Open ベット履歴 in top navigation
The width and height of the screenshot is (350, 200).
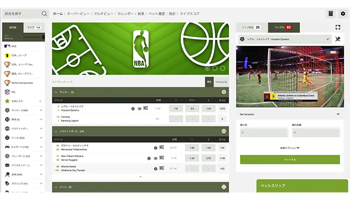coord(156,13)
